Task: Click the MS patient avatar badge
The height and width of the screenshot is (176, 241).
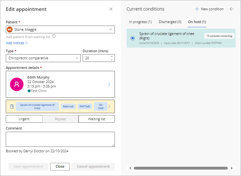Action: pyautogui.click(x=10, y=29)
